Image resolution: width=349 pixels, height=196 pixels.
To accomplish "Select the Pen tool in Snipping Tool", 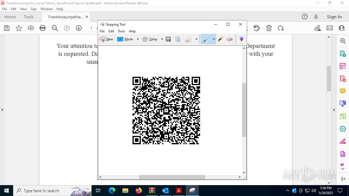I will click(206, 39).
